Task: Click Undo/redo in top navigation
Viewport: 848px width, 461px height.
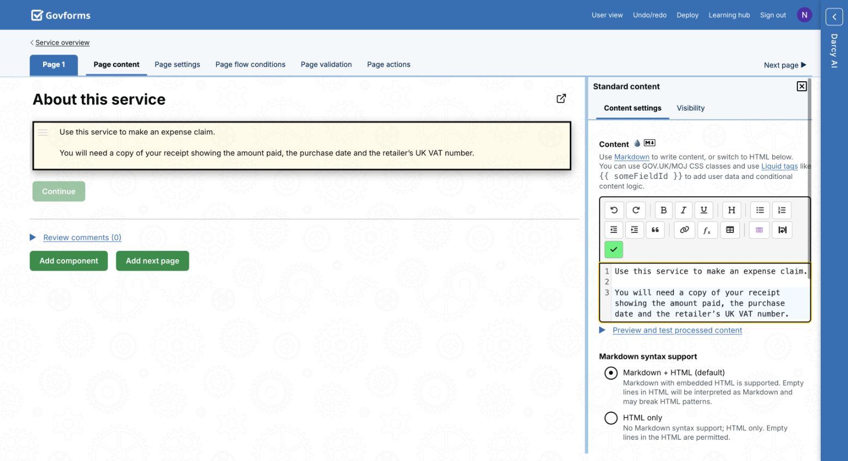Action: [x=650, y=15]
